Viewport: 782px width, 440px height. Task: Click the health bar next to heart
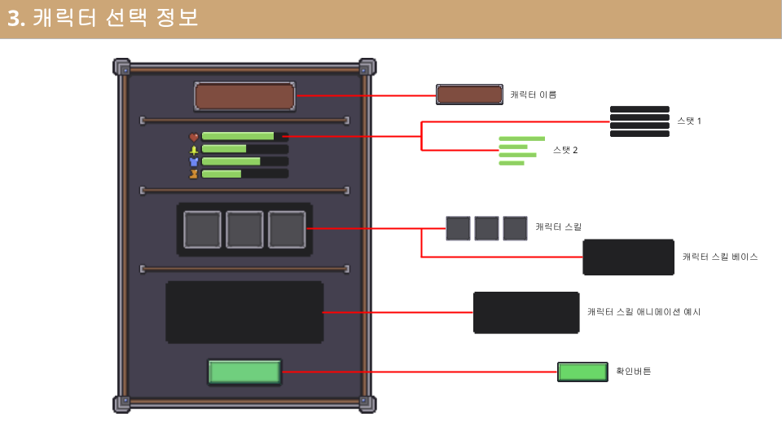tap(244, 137)
